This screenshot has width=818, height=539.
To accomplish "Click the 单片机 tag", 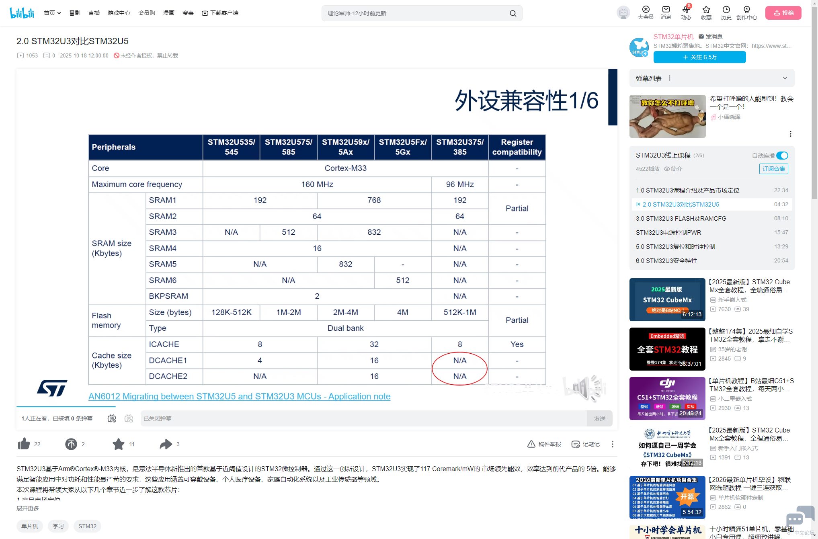I will tap(30, 526).
